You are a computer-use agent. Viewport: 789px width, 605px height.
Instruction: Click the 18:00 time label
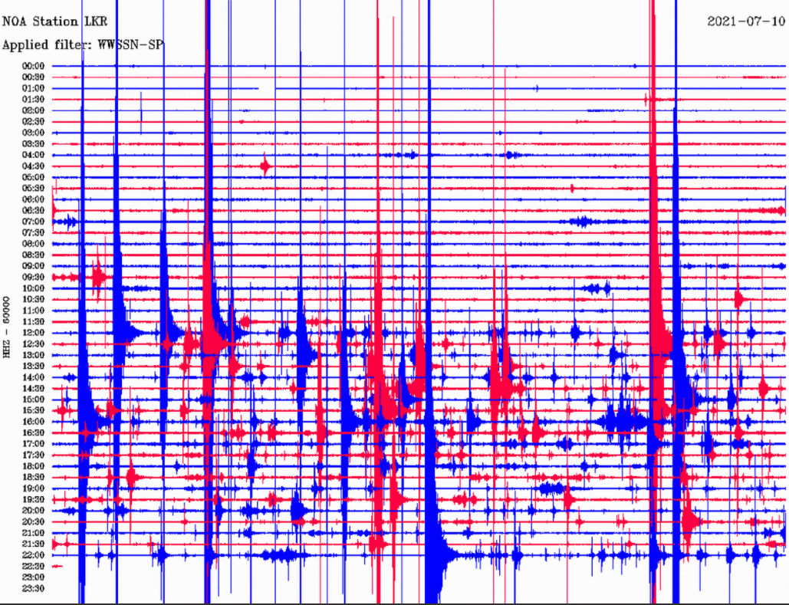pyautogui.click(x=32, y=466)
